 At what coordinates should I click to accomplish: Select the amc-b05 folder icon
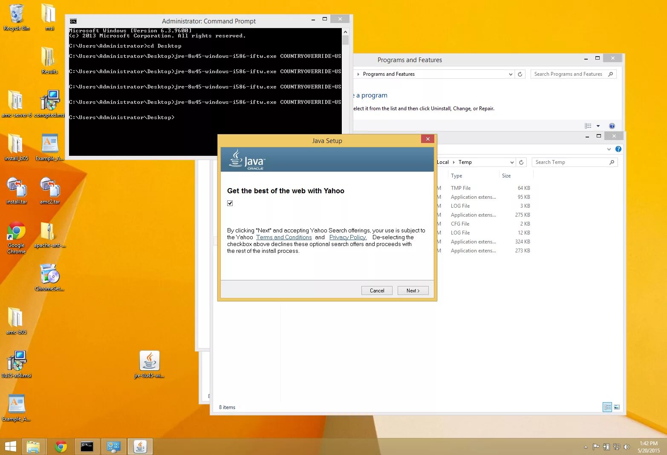click(16, 321)
